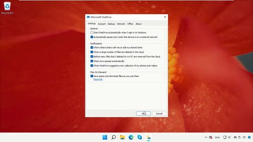Open the Recycle Bin desktop icon
This screenshot has height=142, width=253.
click(x=7, y=8)
